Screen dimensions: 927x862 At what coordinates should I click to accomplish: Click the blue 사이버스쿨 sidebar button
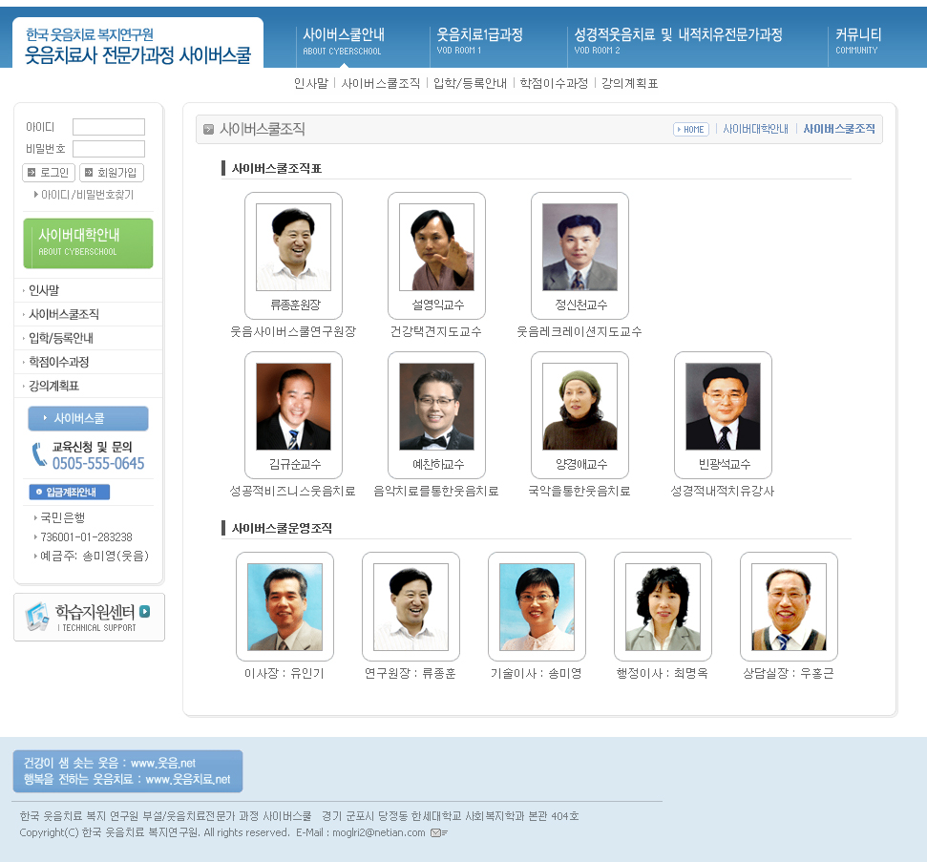[88, 418]
